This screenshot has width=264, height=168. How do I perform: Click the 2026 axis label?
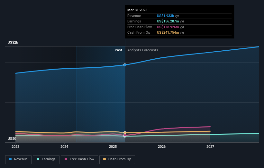[162, 147]
